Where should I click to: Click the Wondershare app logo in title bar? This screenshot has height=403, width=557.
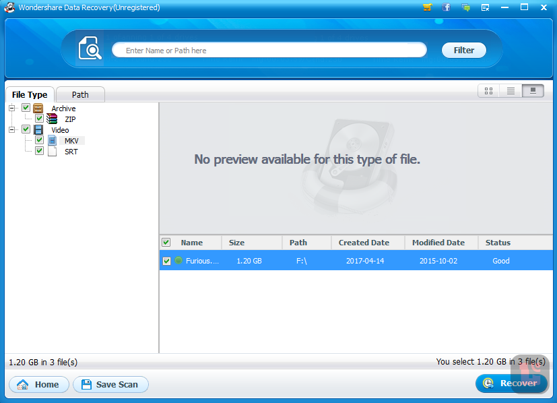tap(9, 7)
